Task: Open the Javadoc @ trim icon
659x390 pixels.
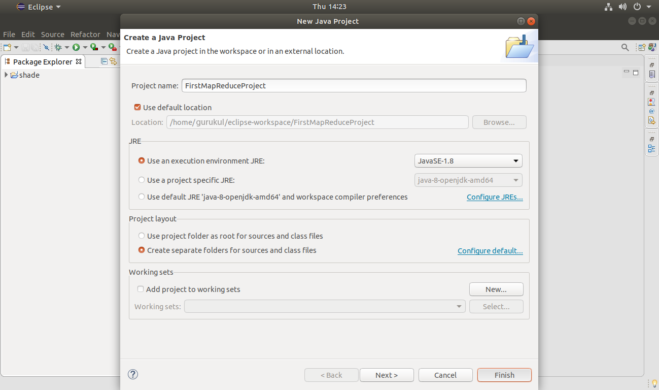Action: coord(652,111)
